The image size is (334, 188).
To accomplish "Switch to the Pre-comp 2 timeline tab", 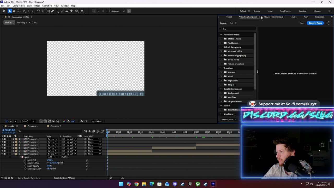I will click(56, 126).
